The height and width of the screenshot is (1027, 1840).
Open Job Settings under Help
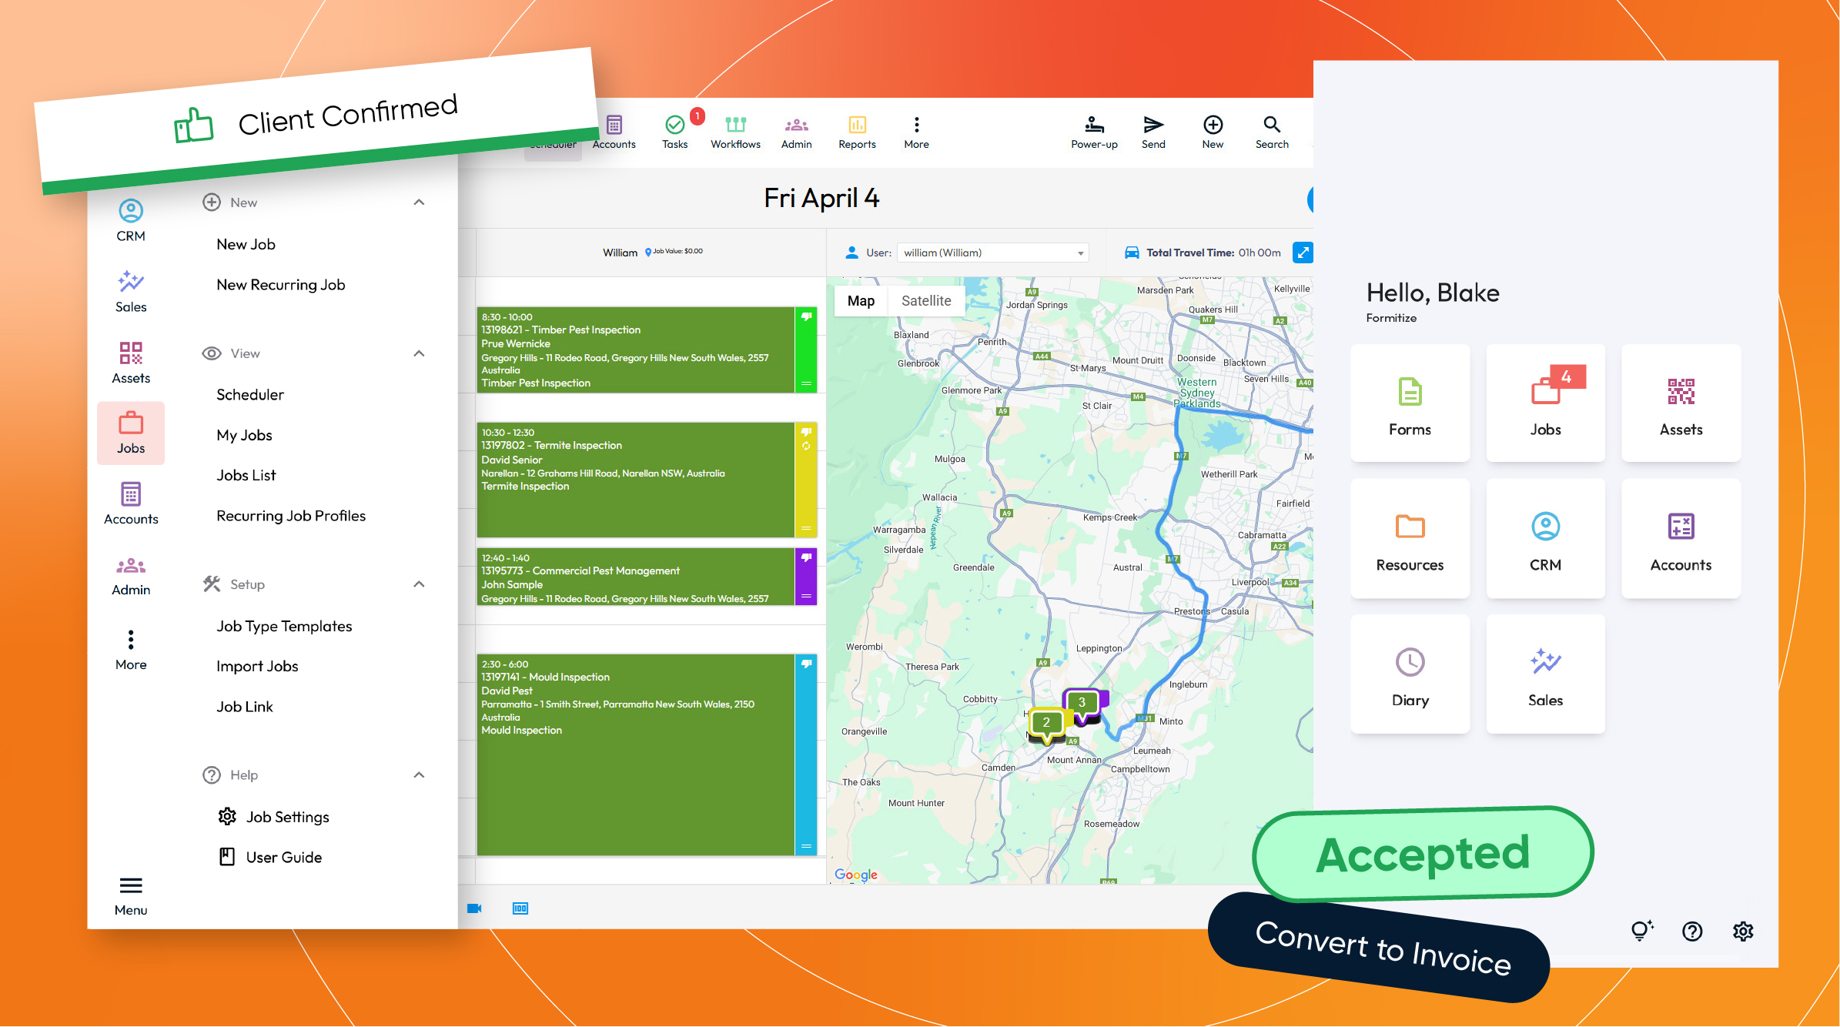273,817
